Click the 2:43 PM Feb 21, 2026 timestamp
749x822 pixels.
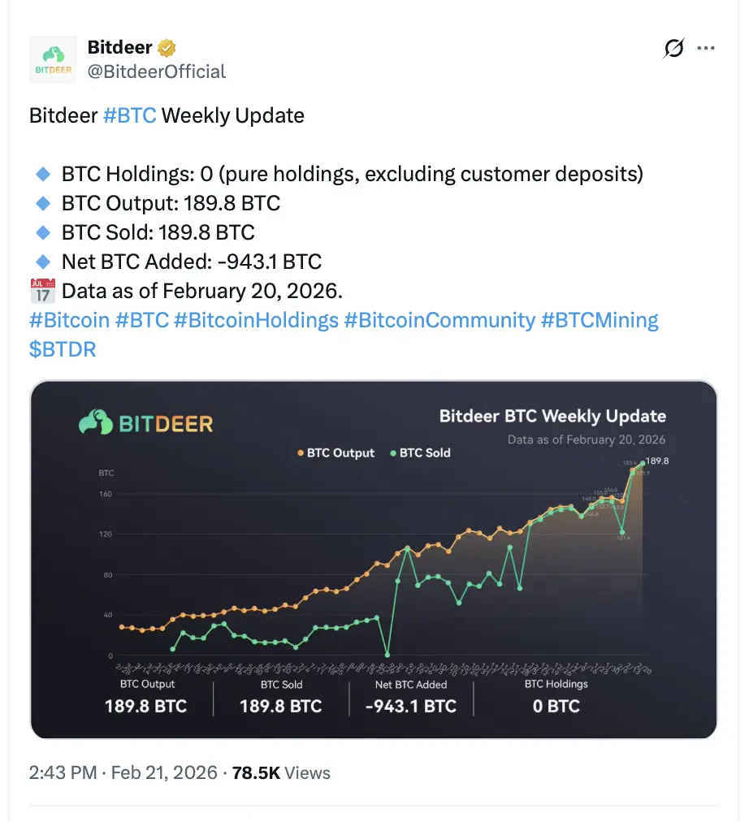click(123, 772)
